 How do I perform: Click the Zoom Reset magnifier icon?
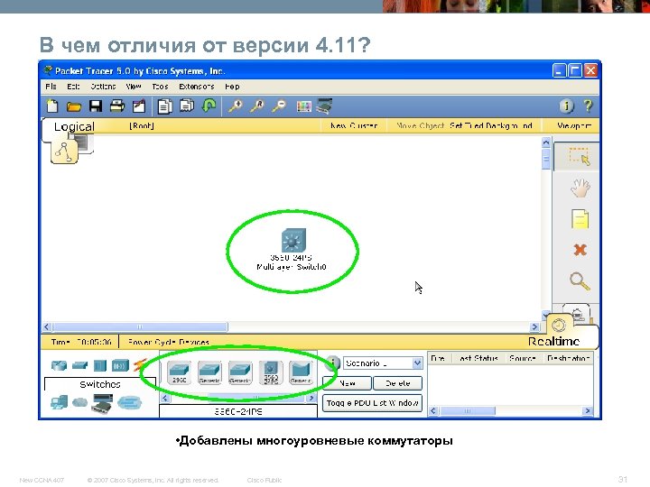[x=257, y=106]
